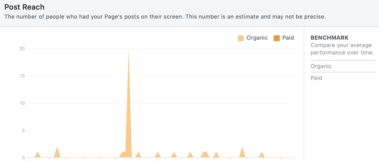Click the 15 y-axis label
The height and width of the screenshot is (161, 379).
click(22, 76)
